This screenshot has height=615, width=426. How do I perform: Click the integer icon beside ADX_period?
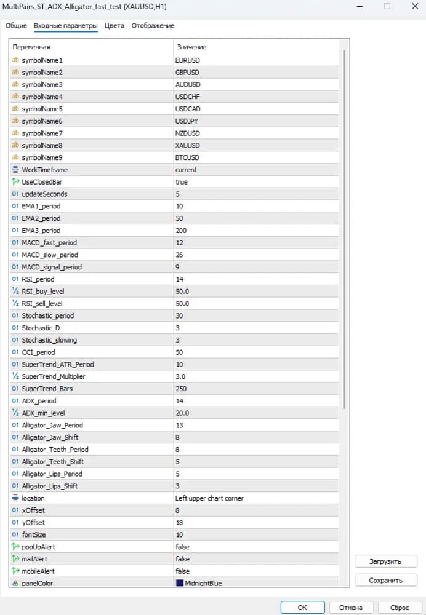pyautogui.click(x=15, y=400)
